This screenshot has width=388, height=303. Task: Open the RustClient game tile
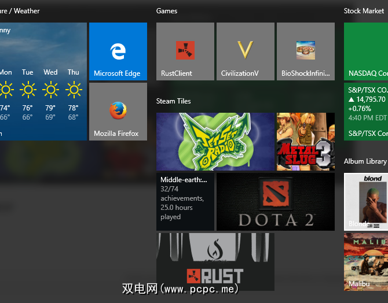[185, 51]
